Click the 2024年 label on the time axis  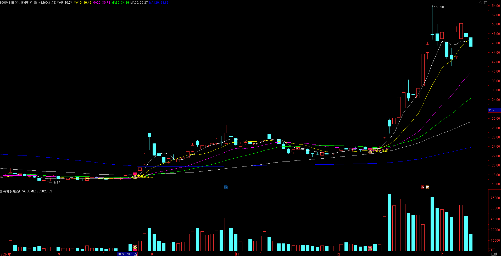(6, 254)
